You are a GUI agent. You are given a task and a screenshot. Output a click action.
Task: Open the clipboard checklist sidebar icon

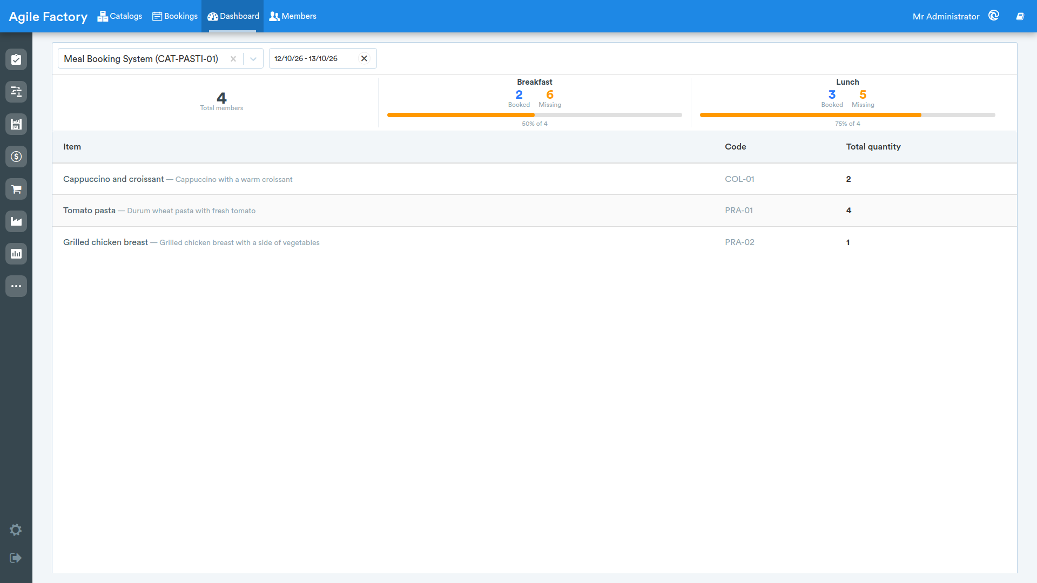tap(16, 59)
